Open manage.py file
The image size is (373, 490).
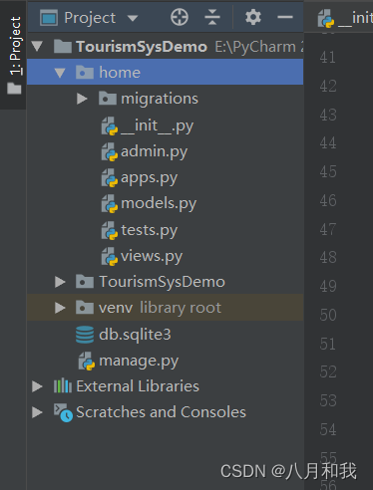click(x=139, y=361)
